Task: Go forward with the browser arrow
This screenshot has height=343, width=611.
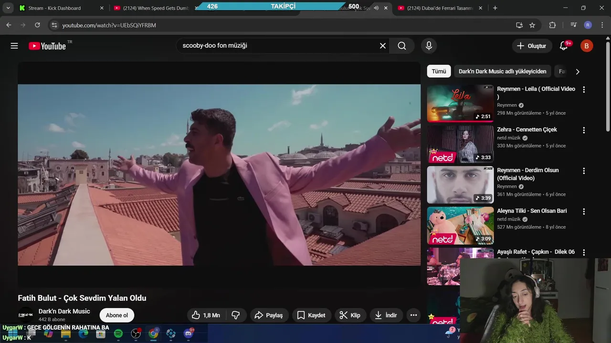Action: tap(23, 25)
